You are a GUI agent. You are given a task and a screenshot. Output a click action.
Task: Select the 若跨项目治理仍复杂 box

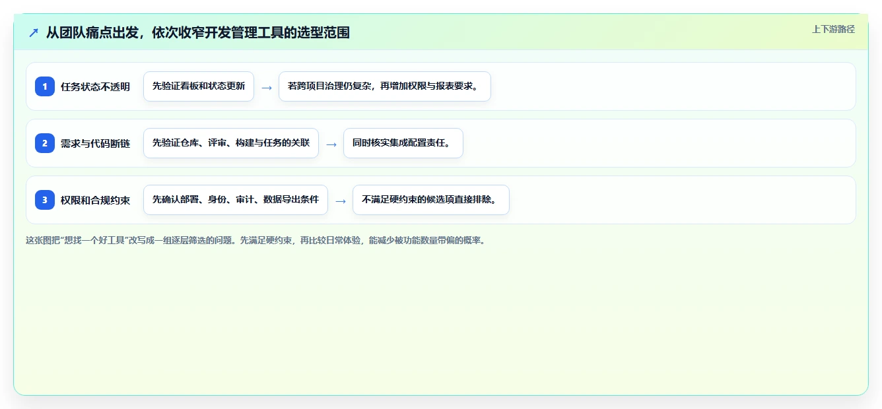tap(385, 86)
